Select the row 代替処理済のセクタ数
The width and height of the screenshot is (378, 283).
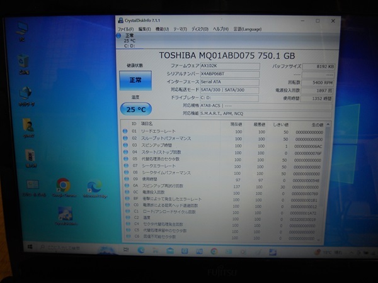(x=223, y=160)
